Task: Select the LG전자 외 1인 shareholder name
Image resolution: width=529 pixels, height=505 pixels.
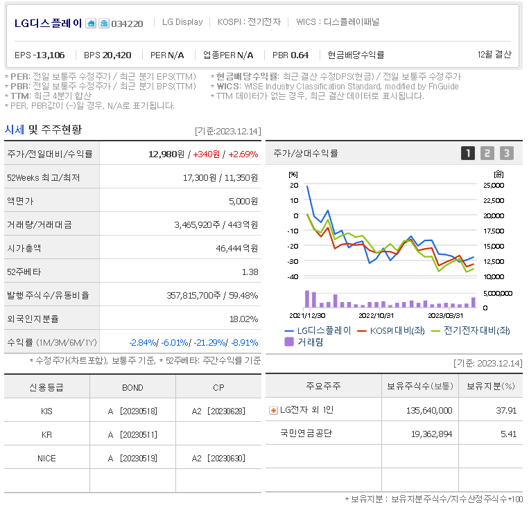Action: coord(306,410)
